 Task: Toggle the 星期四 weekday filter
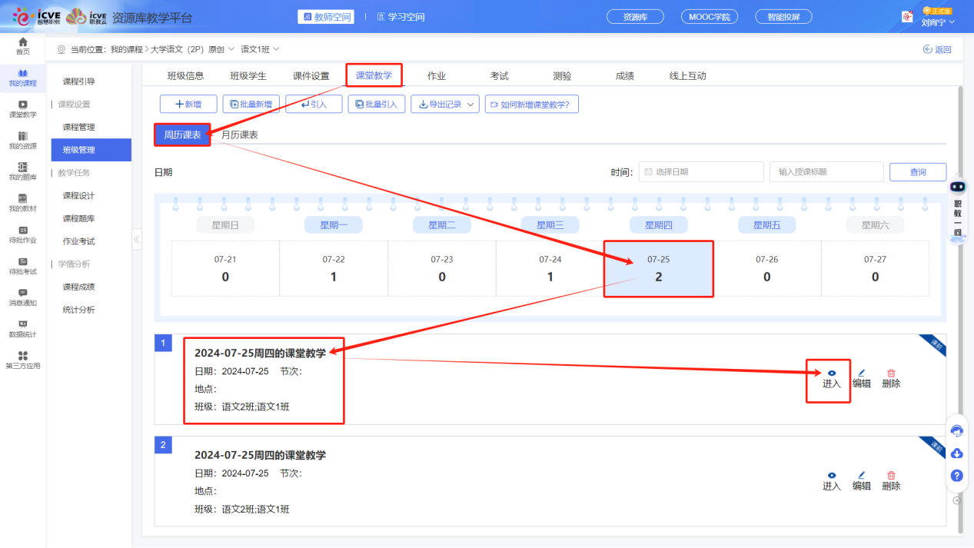(x=658, y=224)
